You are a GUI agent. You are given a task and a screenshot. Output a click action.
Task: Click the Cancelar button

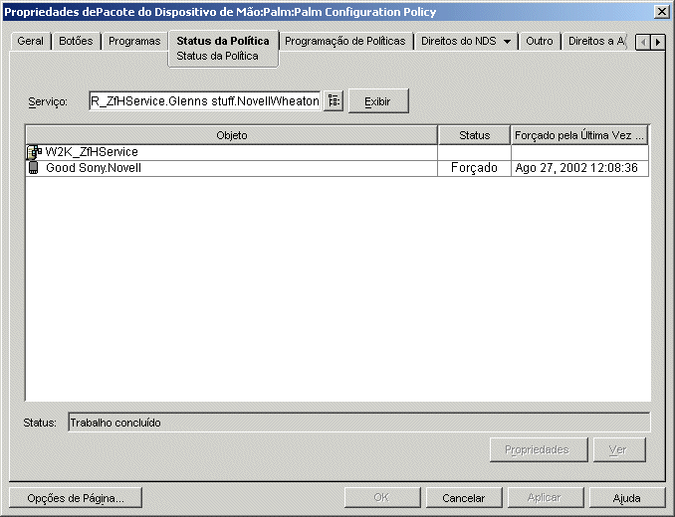464,498
